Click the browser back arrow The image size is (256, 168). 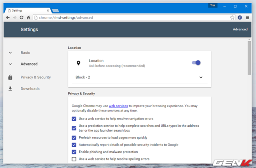(8, 18)
